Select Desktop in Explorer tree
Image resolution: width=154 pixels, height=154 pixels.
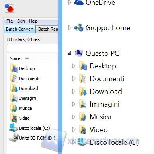pos(103,66)
